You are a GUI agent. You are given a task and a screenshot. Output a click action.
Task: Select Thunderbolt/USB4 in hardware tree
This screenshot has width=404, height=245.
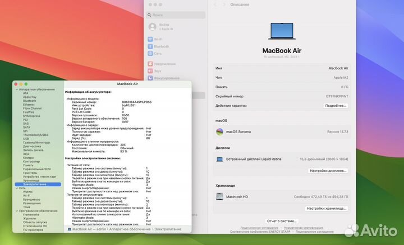coord(35,135)
